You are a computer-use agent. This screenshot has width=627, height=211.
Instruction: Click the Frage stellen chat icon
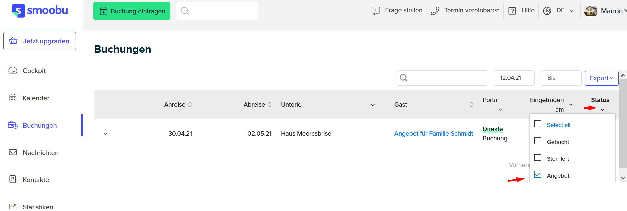pyautogui.click(x=376, y=11)
